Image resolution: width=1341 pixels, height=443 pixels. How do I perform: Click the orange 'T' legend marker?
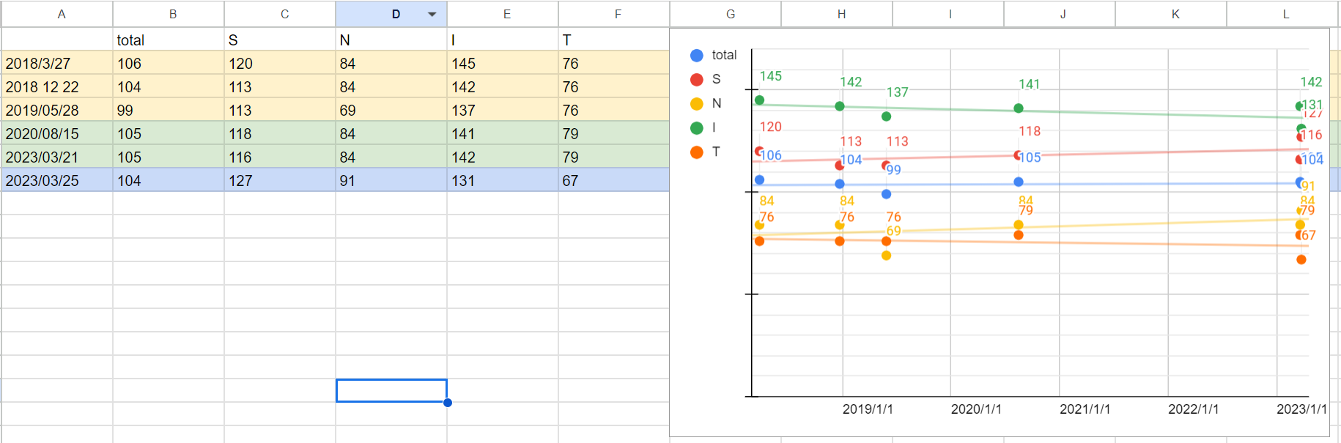pos(697,152)
